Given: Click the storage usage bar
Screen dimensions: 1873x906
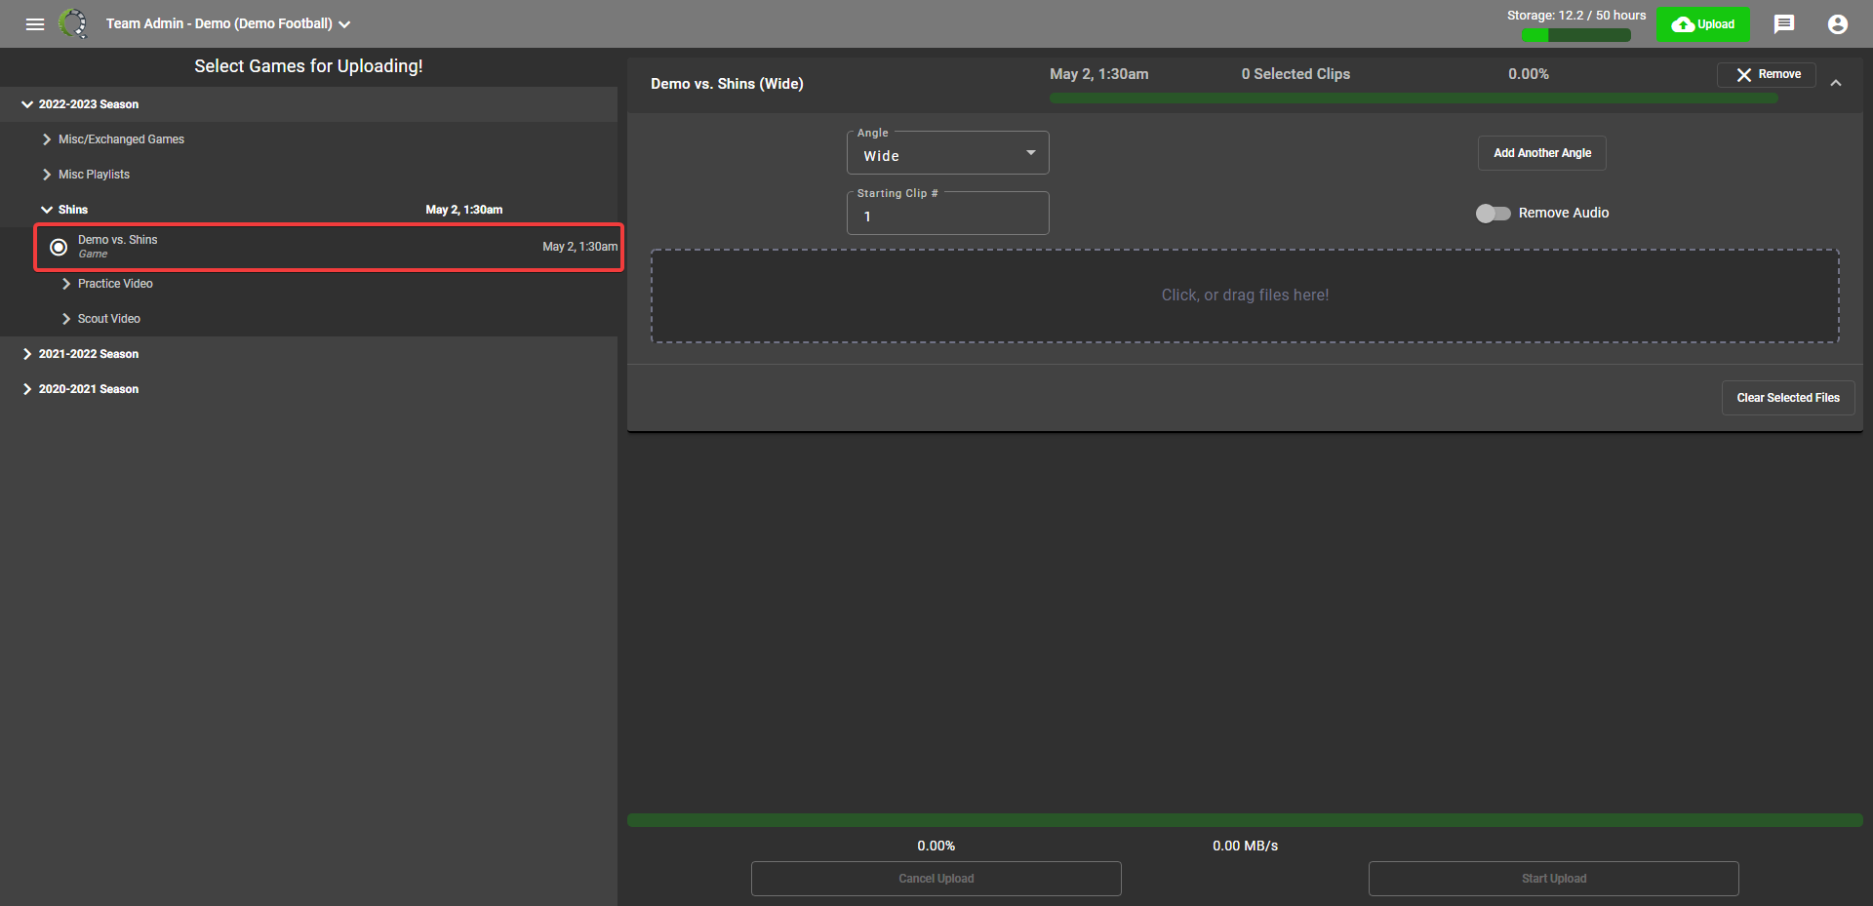Looking at the screenshot, I should point(1576,35).
